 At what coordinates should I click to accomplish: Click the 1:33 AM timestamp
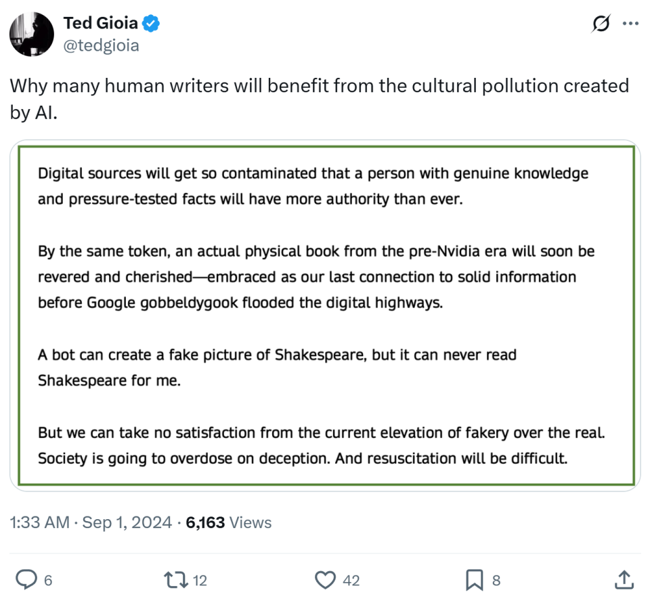pyautogui.click(x=39, y=523)
